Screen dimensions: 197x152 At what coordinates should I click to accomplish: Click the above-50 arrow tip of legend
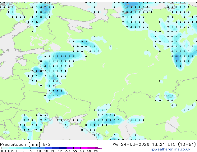pos(98,148)
